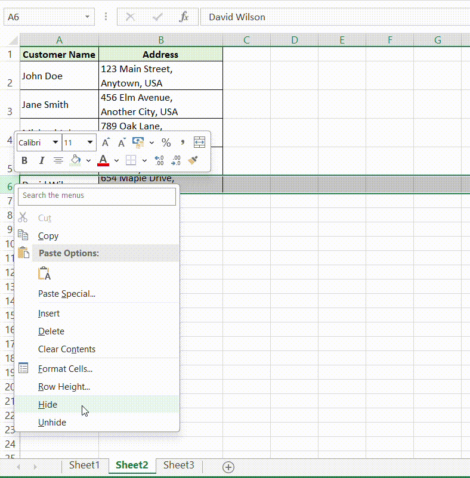Click the Select All corner triangle
This screenshot has height=478, width=470.
click(13, 41)
